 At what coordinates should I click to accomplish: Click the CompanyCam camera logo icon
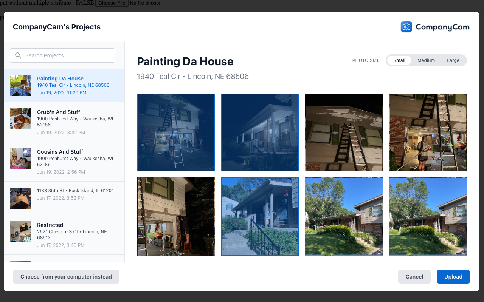406,27
